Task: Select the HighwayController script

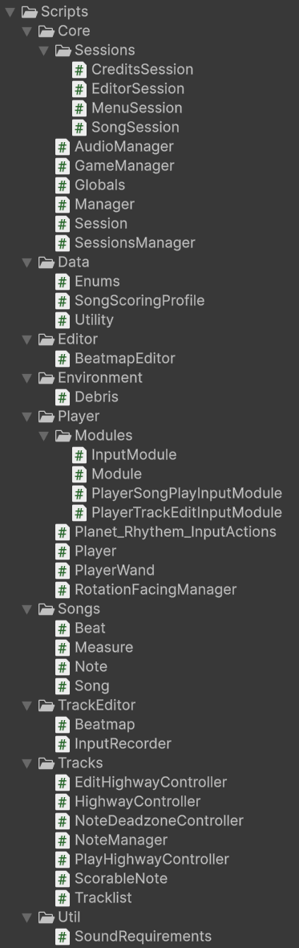Action: click(x=138, y=801)
